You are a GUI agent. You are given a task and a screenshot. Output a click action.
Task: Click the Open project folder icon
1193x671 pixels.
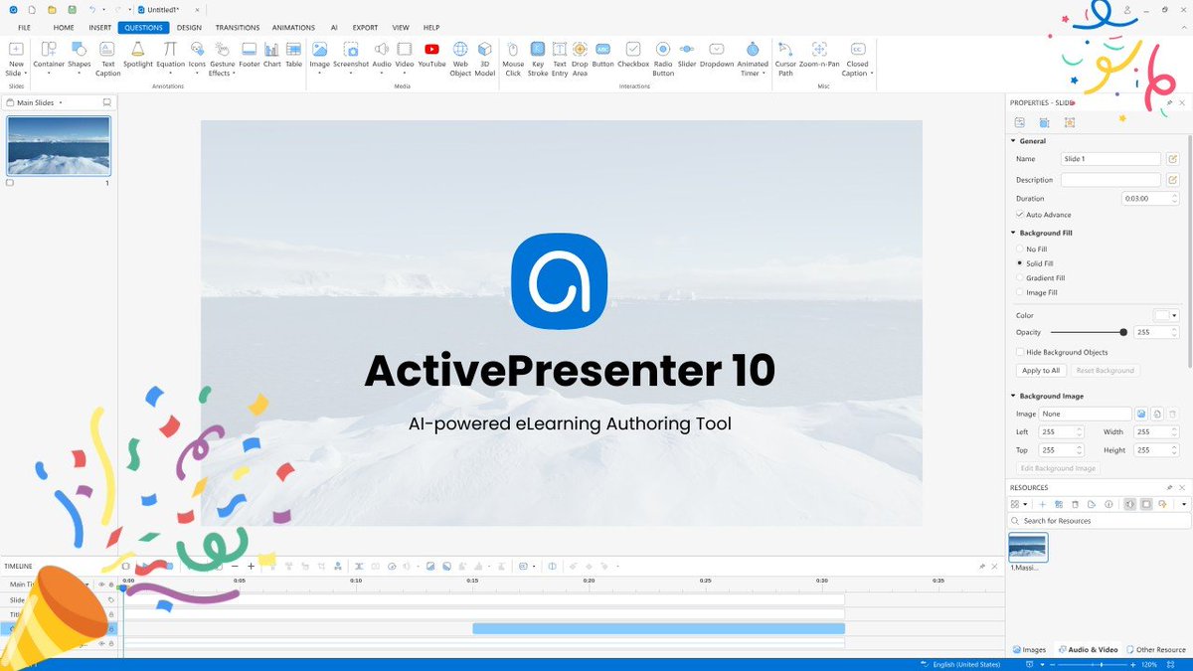pyautogui.click(x=52, y=9)
